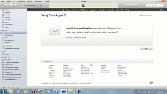Open the Магазин menu
Image resolution: width=167 pixels, height=94 pixels.
(x=29, y=2)
